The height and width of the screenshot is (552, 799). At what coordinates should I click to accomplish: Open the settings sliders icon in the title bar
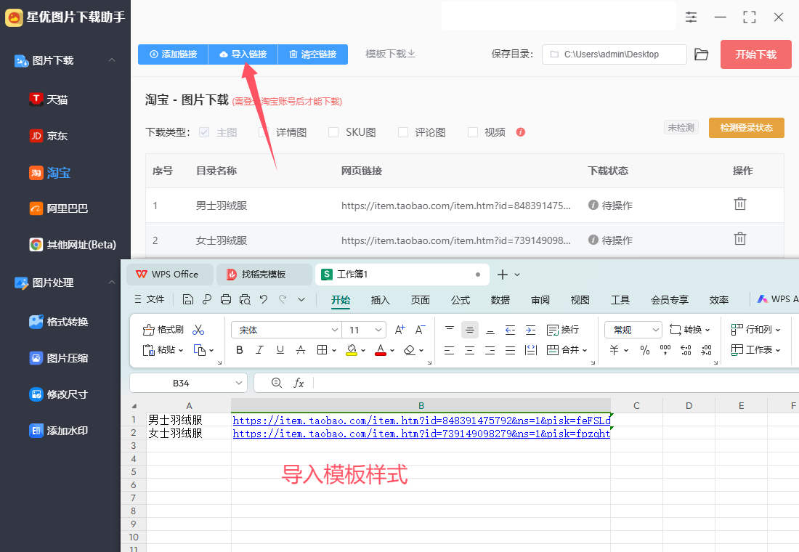[x=691, y=17]
